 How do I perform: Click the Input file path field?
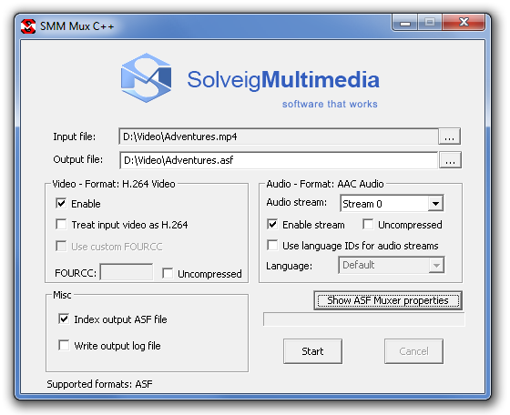(279, 137)
